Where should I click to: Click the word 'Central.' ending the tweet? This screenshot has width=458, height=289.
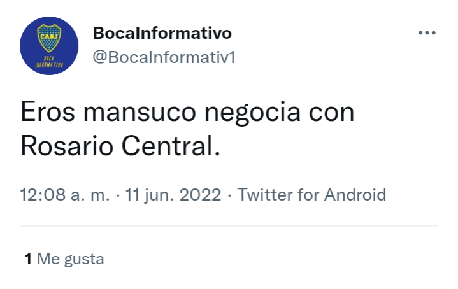pyautogui.click(x=171, y=146)
